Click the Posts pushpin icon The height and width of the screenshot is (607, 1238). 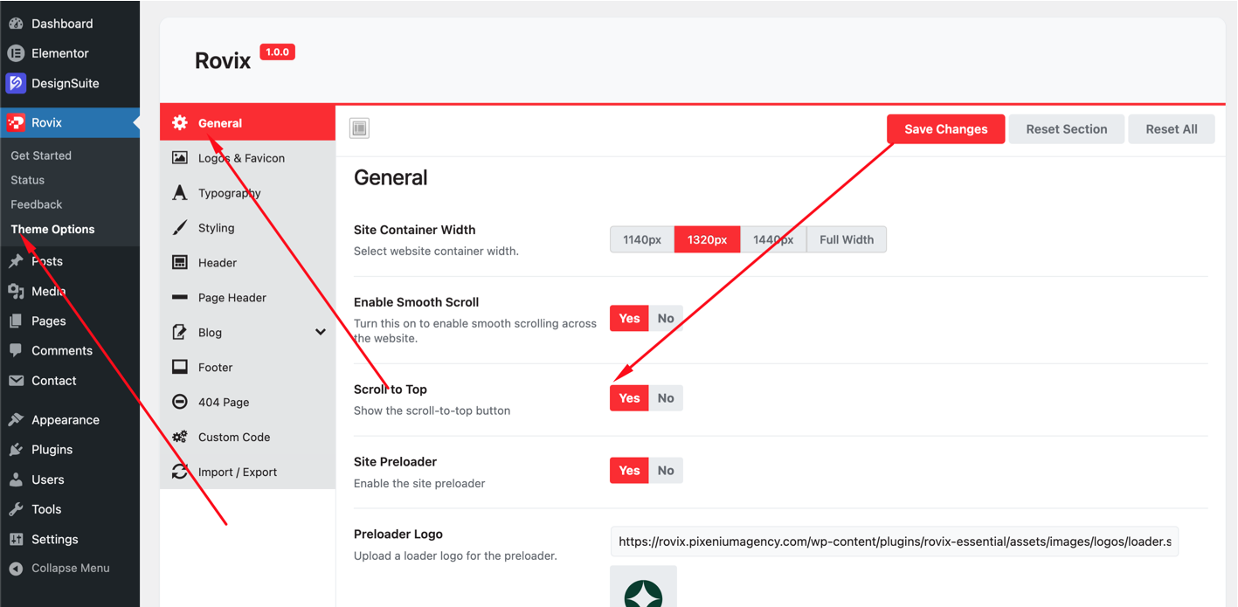(x=16, y=261)
